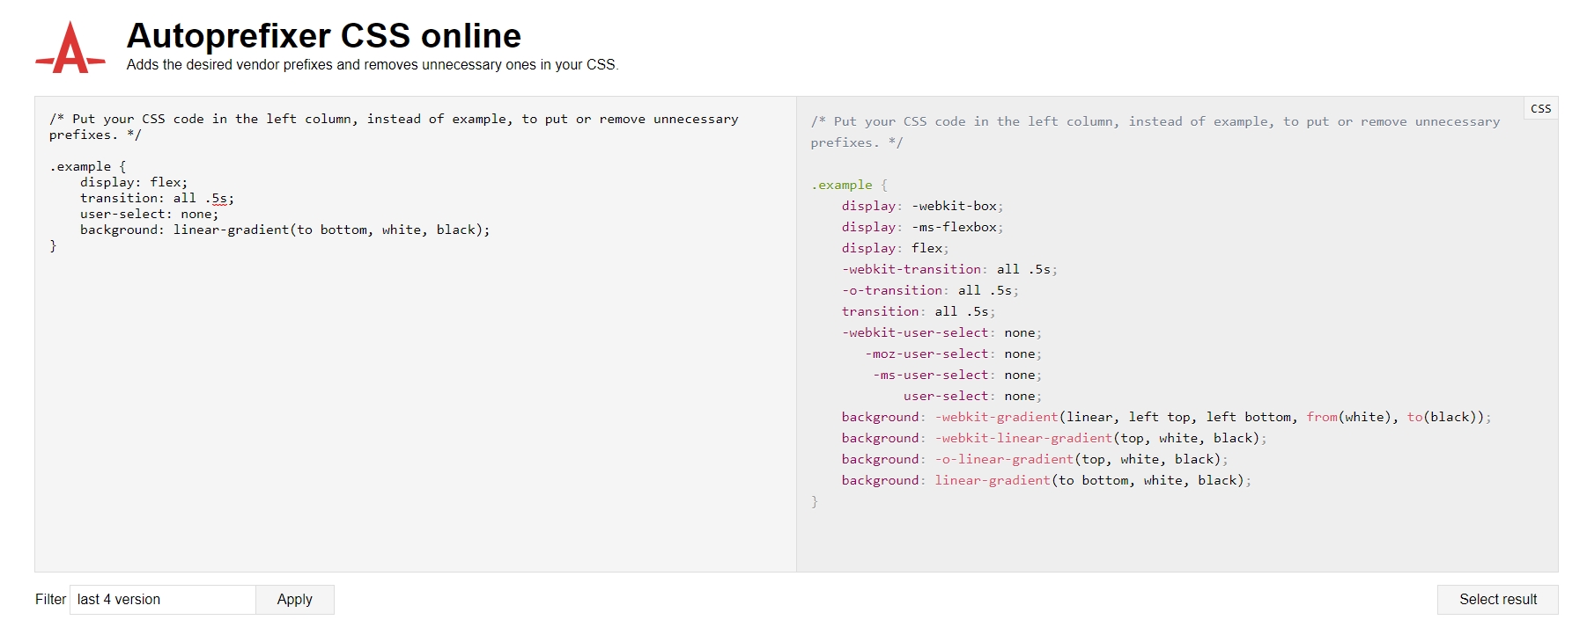Click the 'Autoprefixer CSS online' heading
The image size is (1587, 642).
[324, 36]
